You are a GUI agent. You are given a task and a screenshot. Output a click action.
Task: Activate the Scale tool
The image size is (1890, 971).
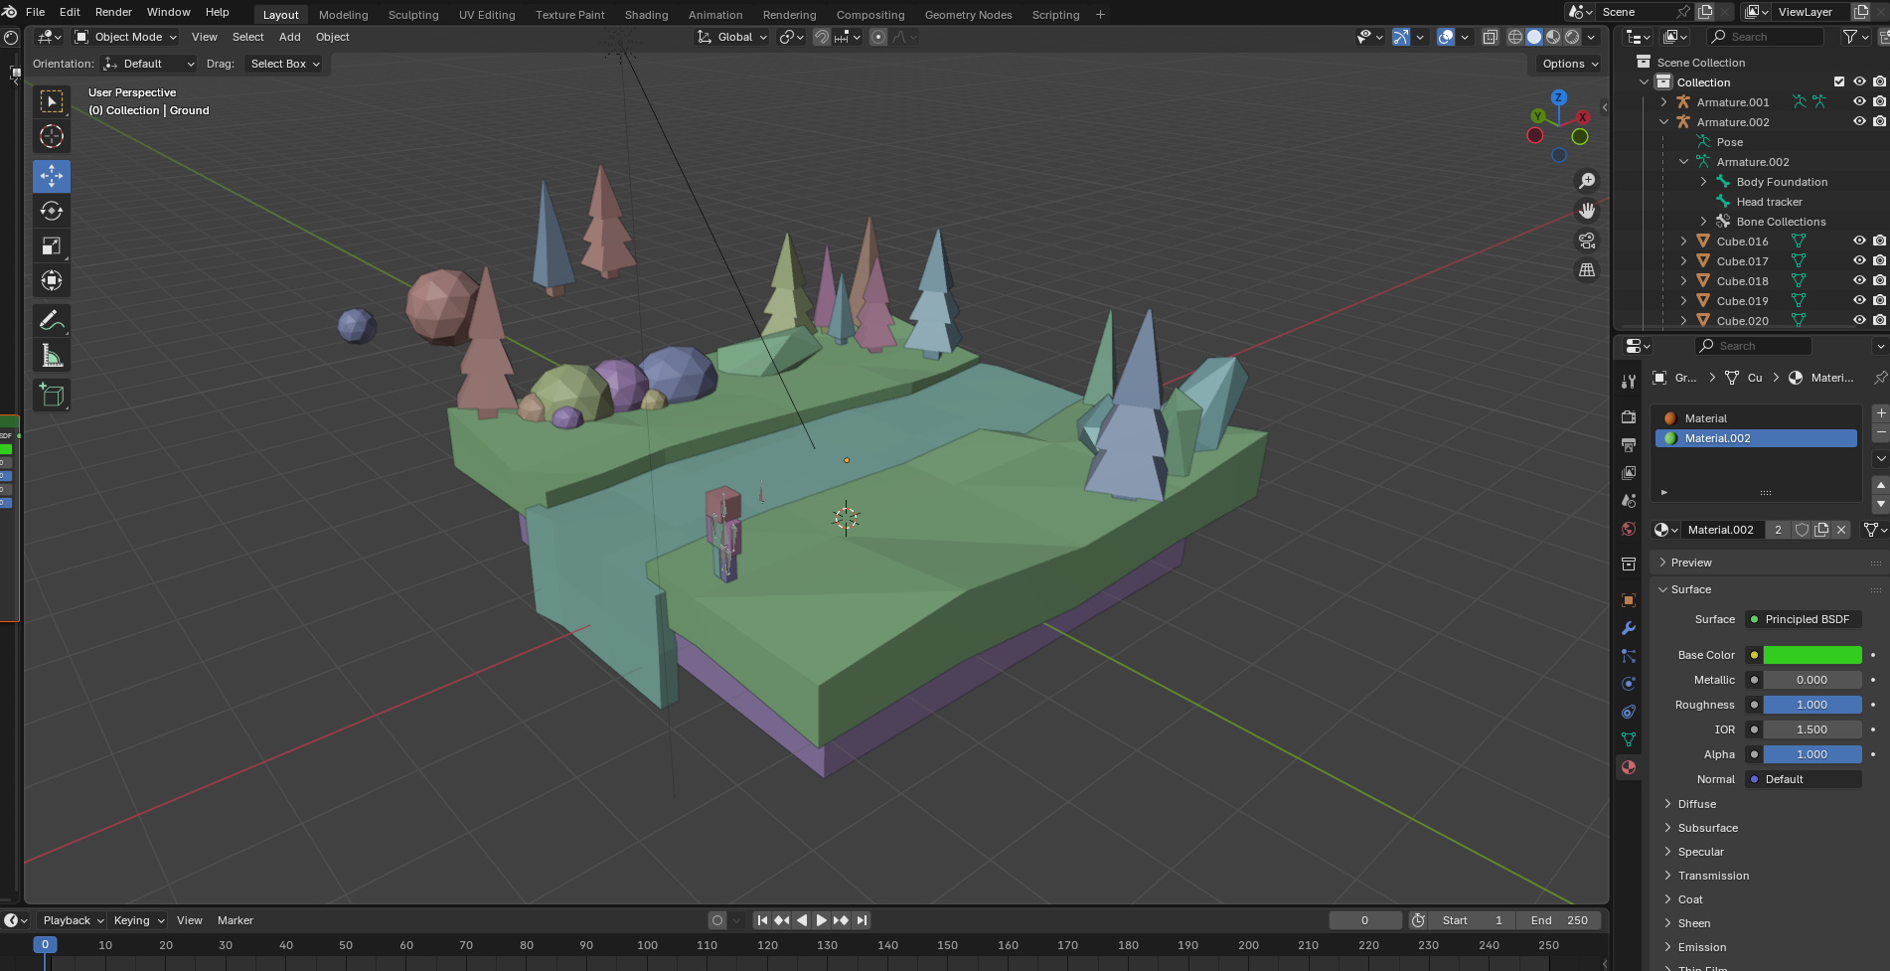tap(52, 245)
